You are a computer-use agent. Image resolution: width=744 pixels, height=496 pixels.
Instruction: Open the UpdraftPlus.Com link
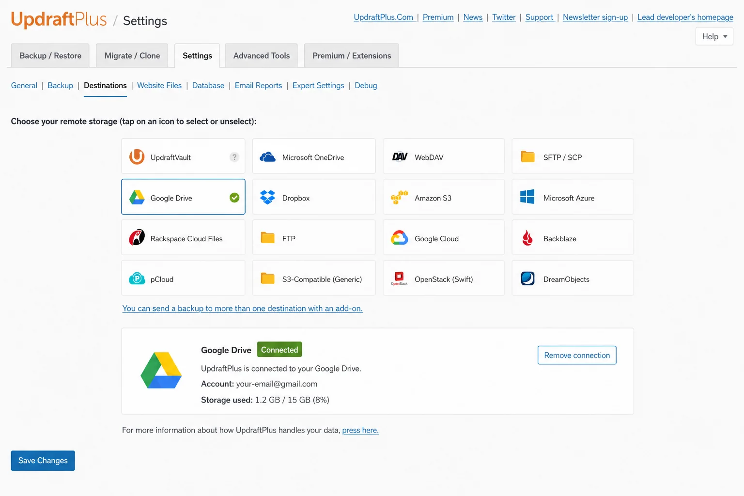click(x=384, y=17)
